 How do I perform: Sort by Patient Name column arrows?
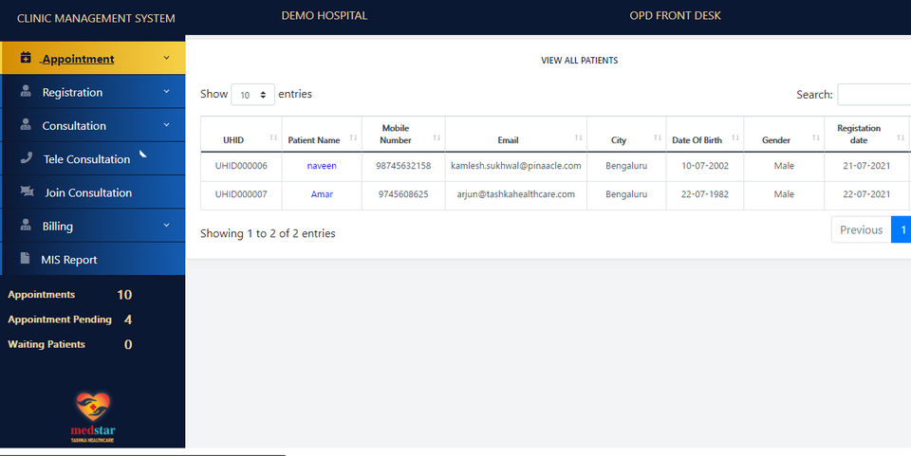coord(353,137)
